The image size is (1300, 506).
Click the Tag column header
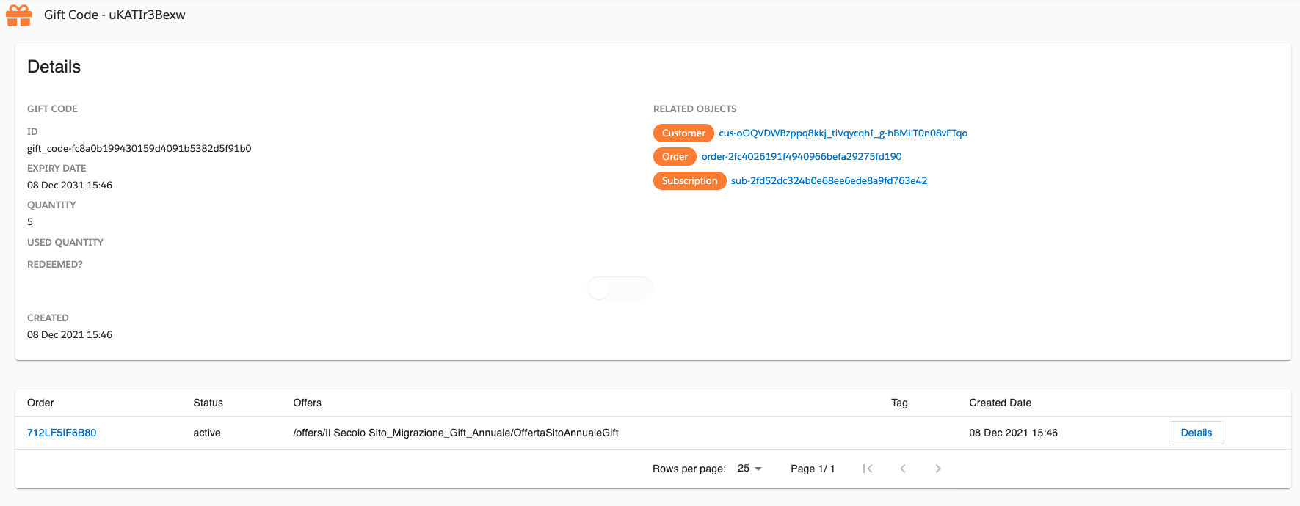[899, 403]
